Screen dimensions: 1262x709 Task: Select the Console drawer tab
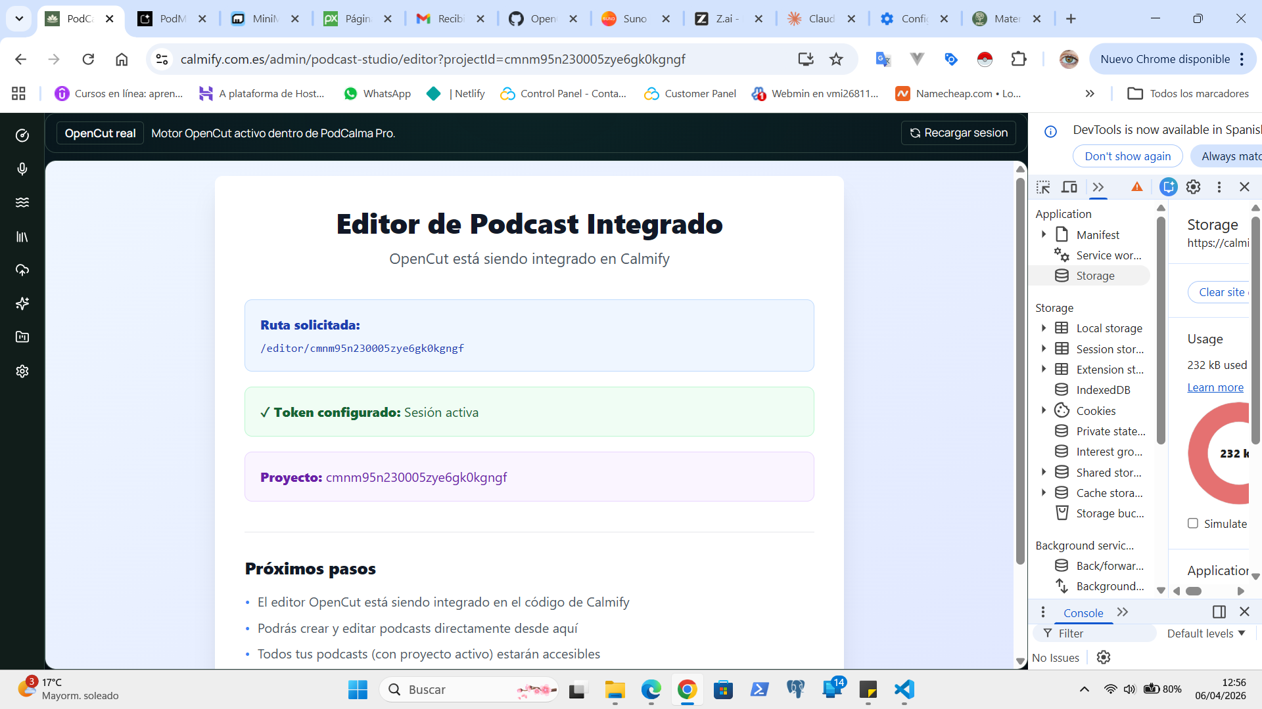[1083, 612]
